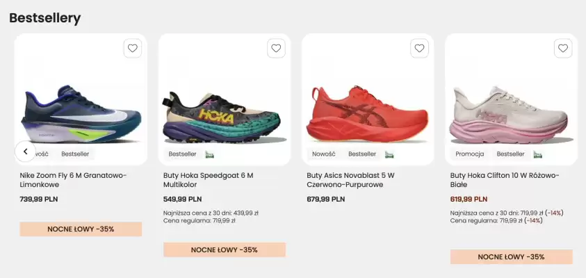
Task: Open Nike Zoom Fly 6 M product link
Action: [x=73, y=180]
